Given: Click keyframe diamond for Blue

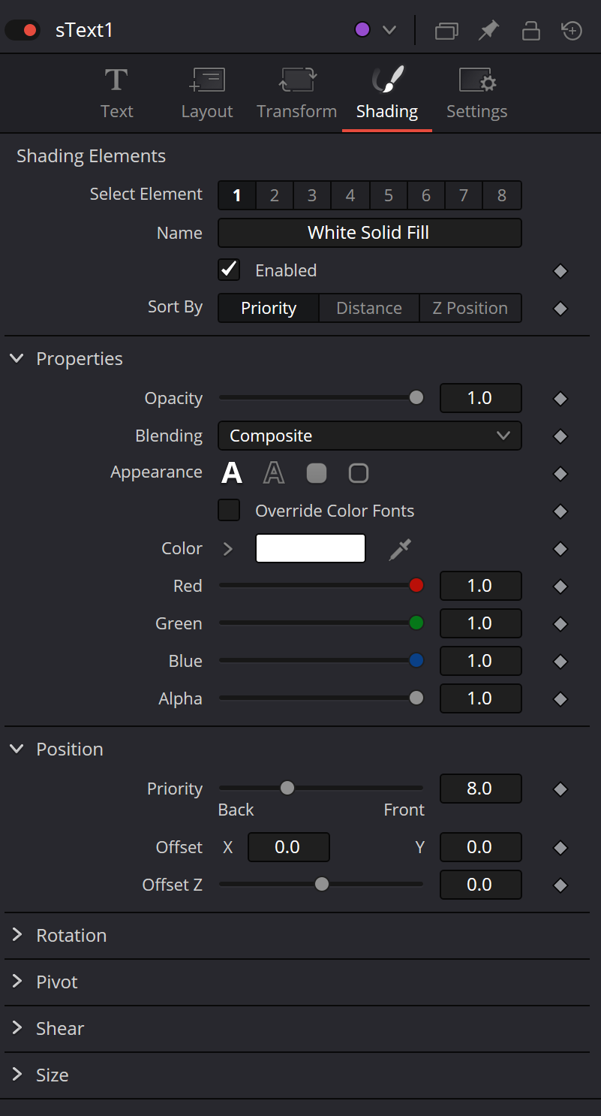Looking at the screenshot, I should click(560, 662).
